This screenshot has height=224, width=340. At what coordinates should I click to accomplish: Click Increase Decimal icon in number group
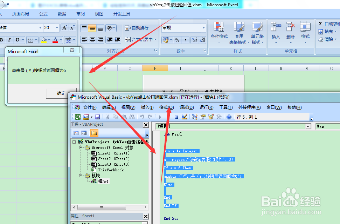tap(194, 40)
